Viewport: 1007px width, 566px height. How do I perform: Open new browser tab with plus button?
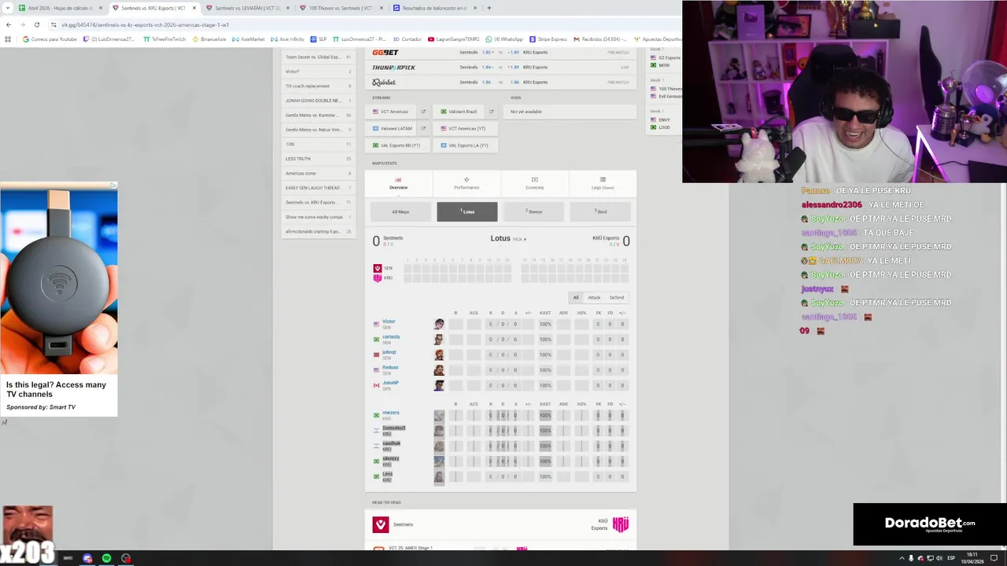[489, 8]
